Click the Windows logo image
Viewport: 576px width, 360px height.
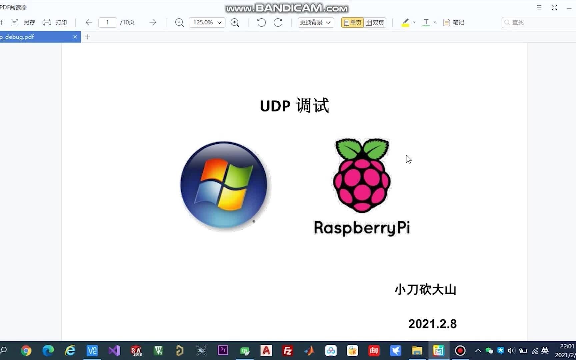224,186
